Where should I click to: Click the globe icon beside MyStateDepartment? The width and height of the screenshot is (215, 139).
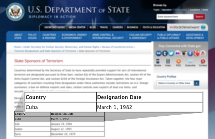click(203, 27)
